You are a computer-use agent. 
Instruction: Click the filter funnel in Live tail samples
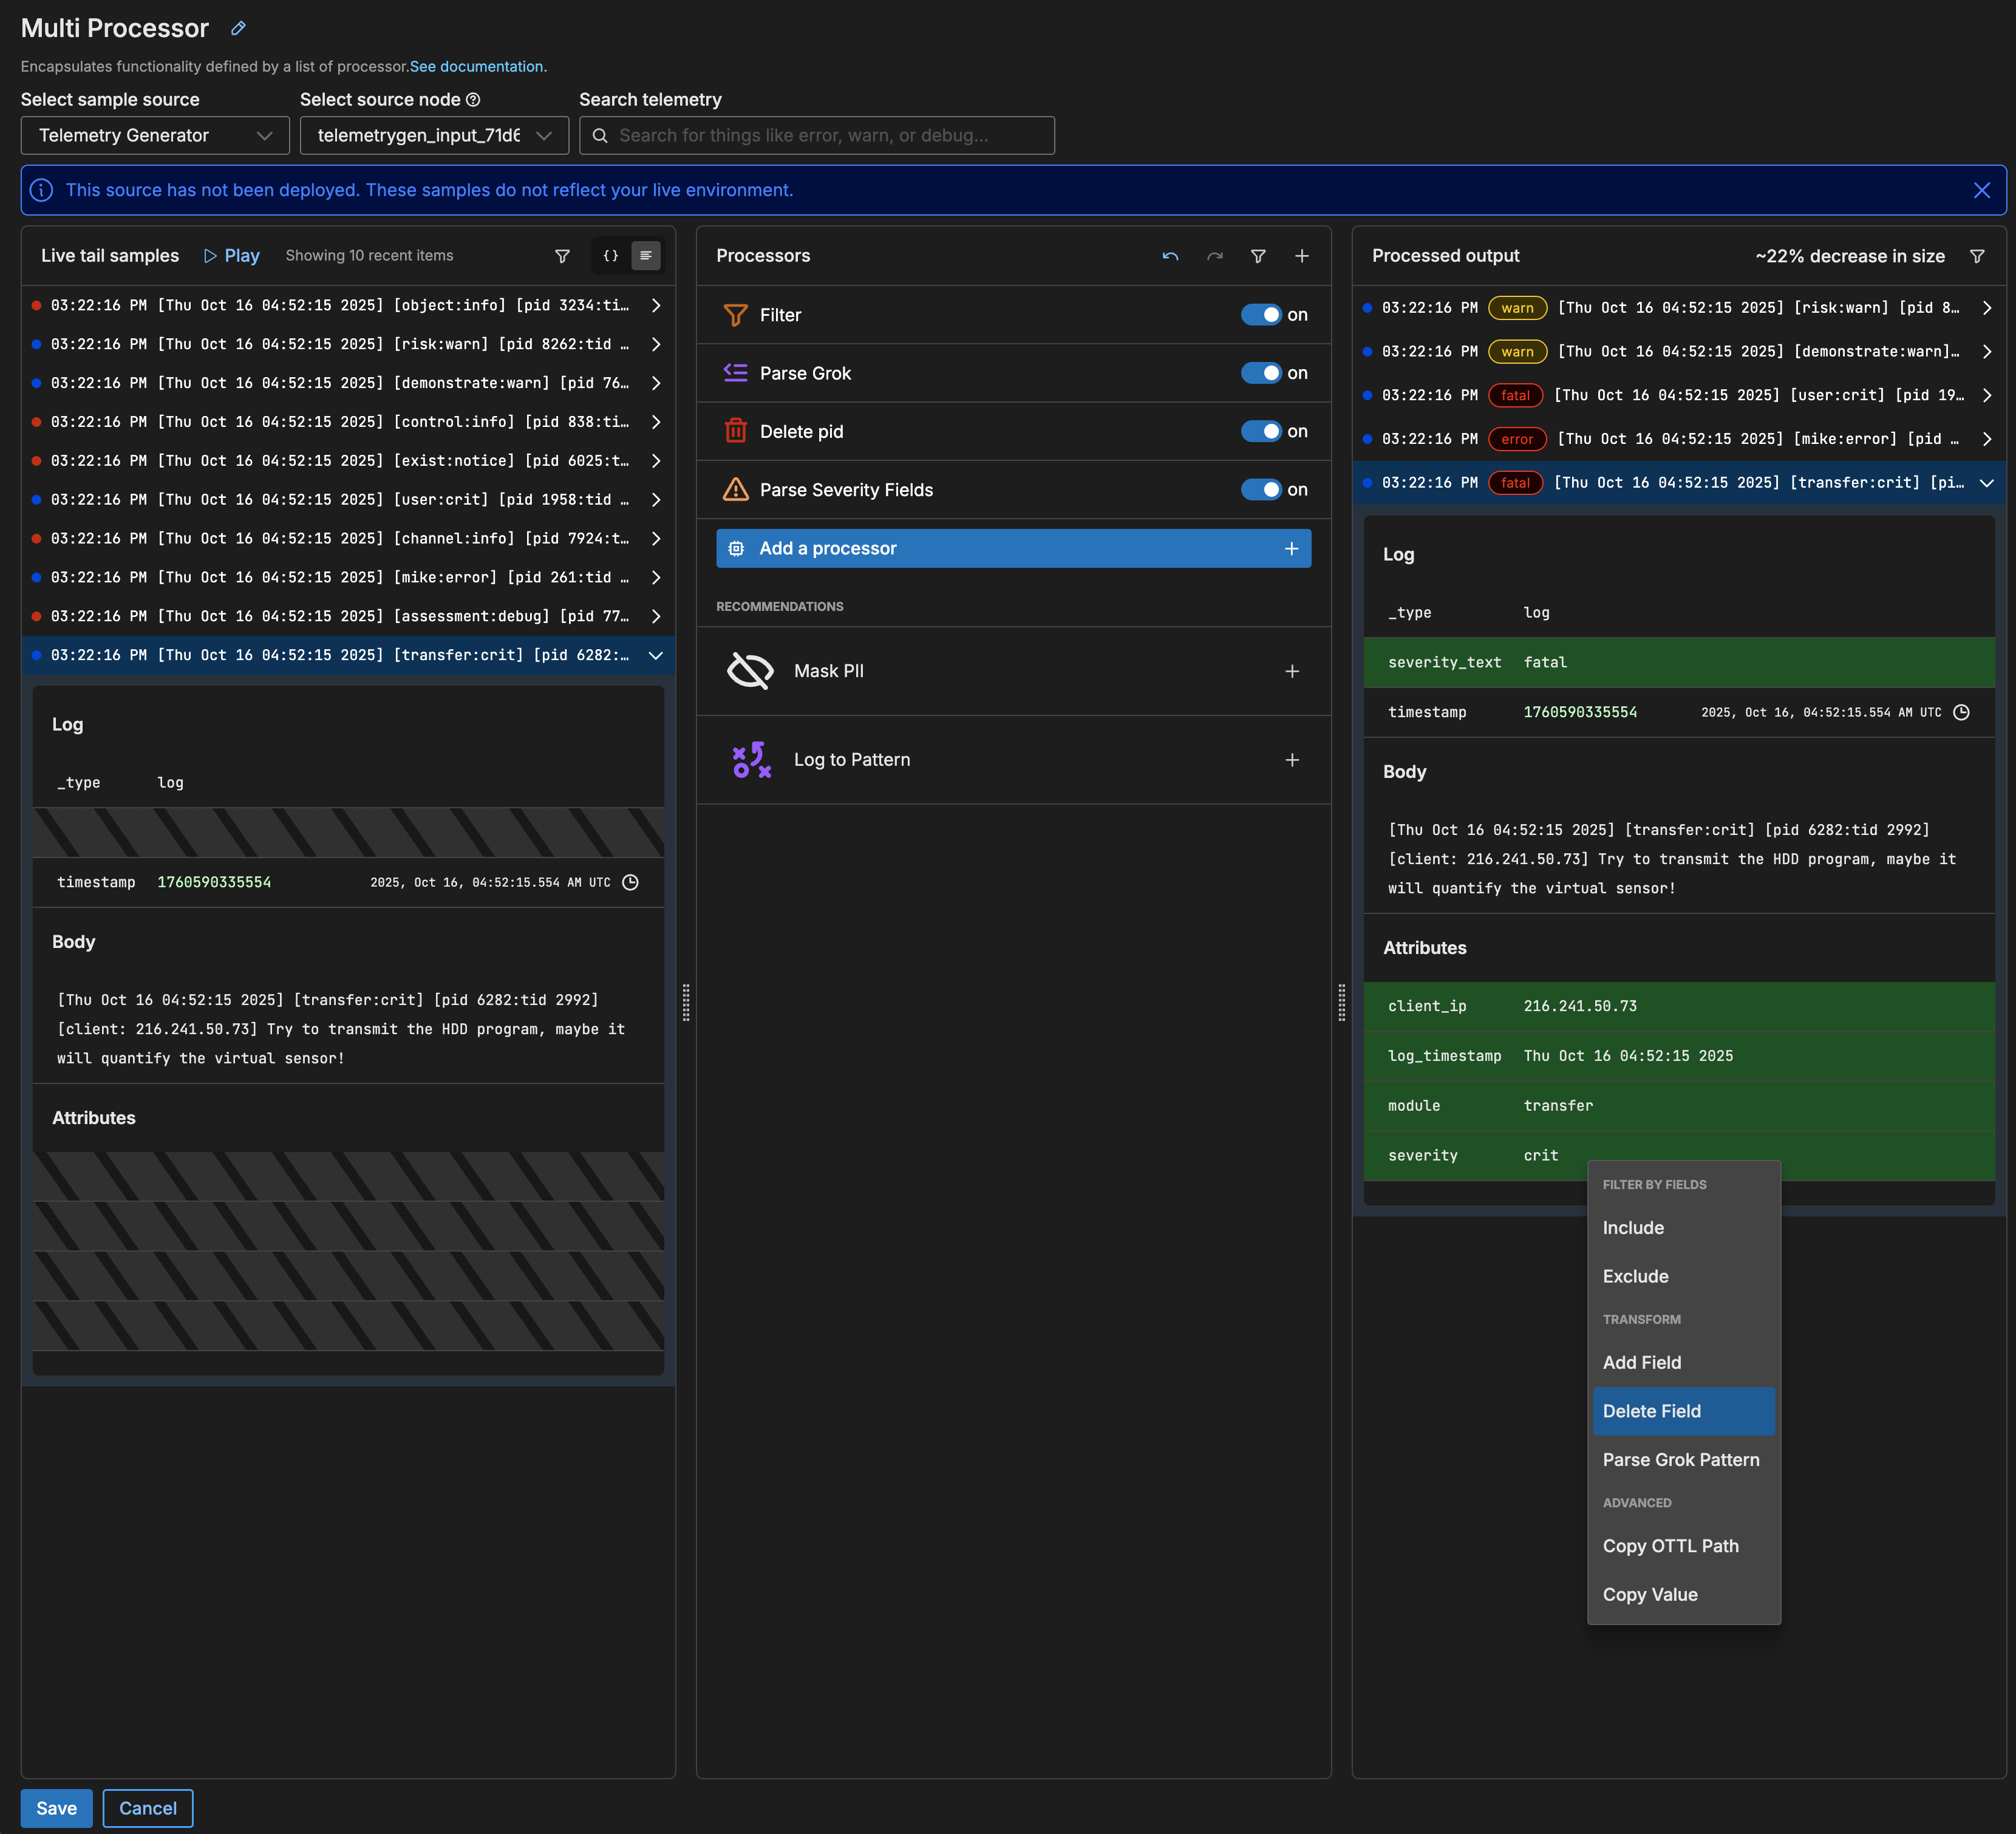pos(562,256)
